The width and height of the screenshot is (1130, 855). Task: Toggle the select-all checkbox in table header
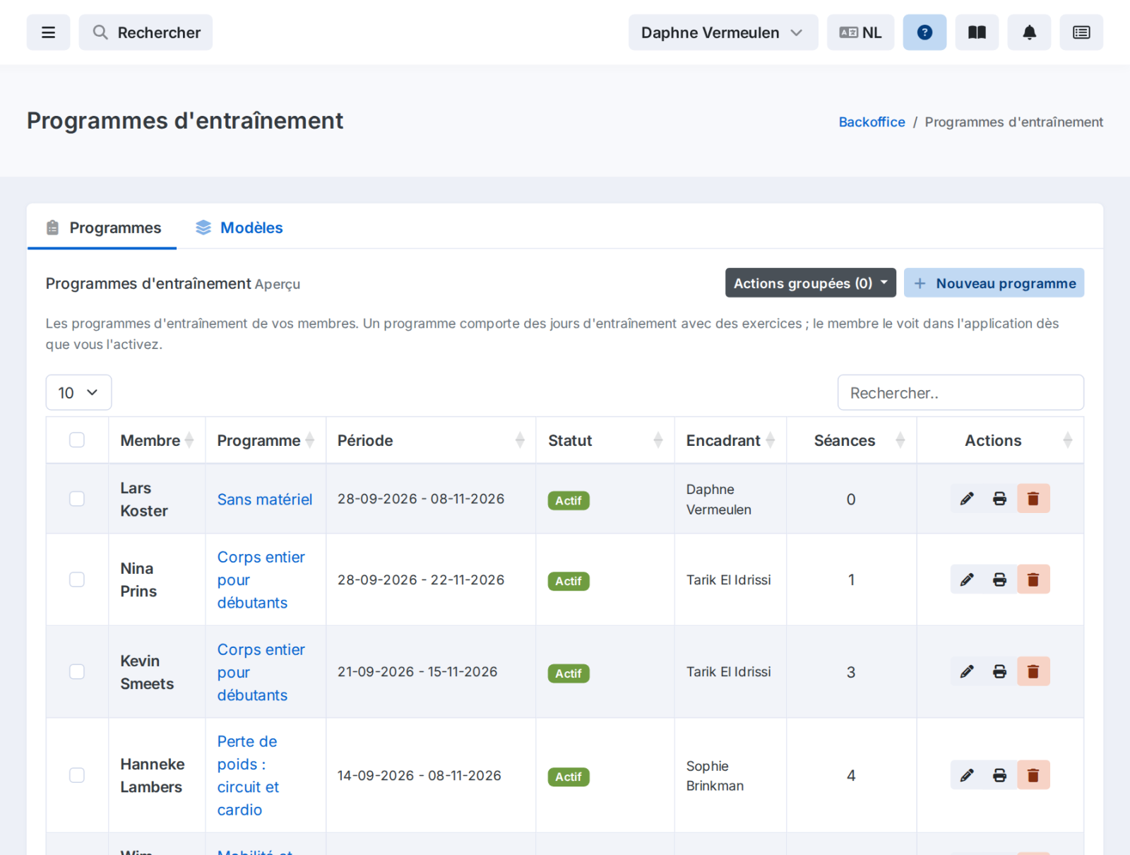77,440
